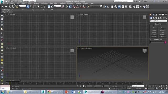Screen dimensions: 168x94
Task: Click the Undo arrow icon
Action: pos(2,7)
